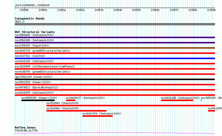Screen dimensions: 222x136
Task: Click the 20961k ruler tick label
Action: [x=62, y=10]
